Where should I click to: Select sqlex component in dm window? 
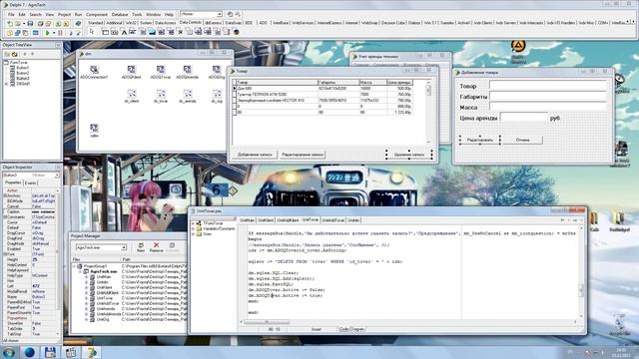click(94, 131)
